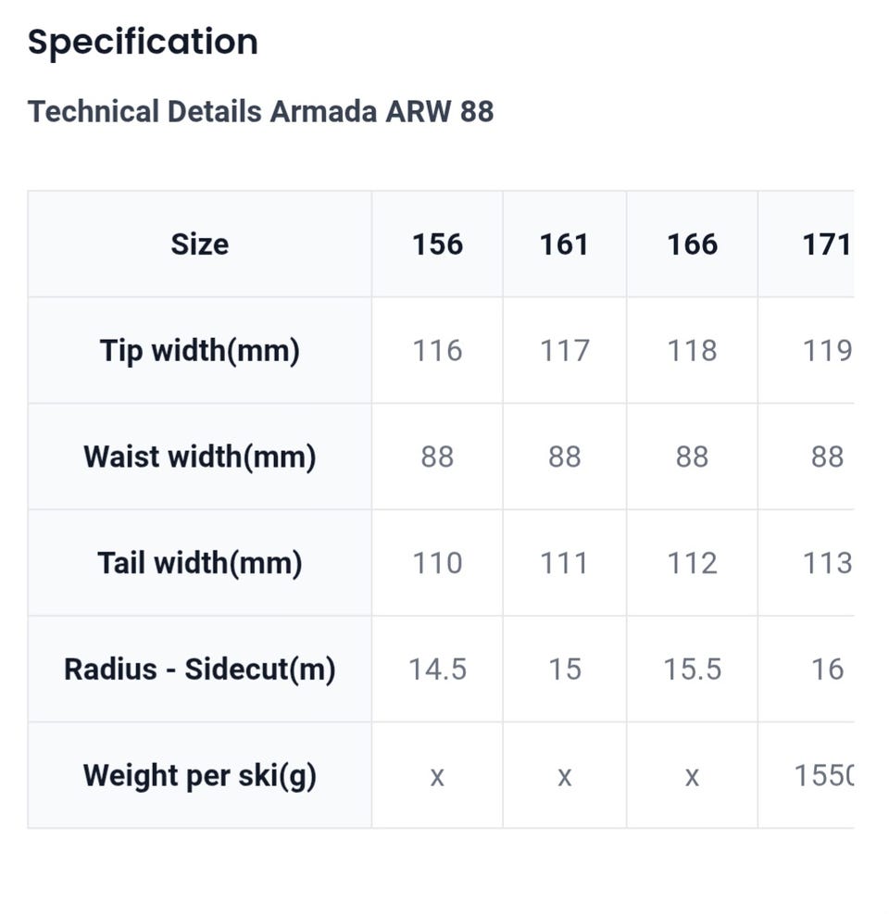The width and height of the screenshot is (889, 914).
Task: Click the Radius - Sidecut(m) row label
Action: tap(199, 670)
